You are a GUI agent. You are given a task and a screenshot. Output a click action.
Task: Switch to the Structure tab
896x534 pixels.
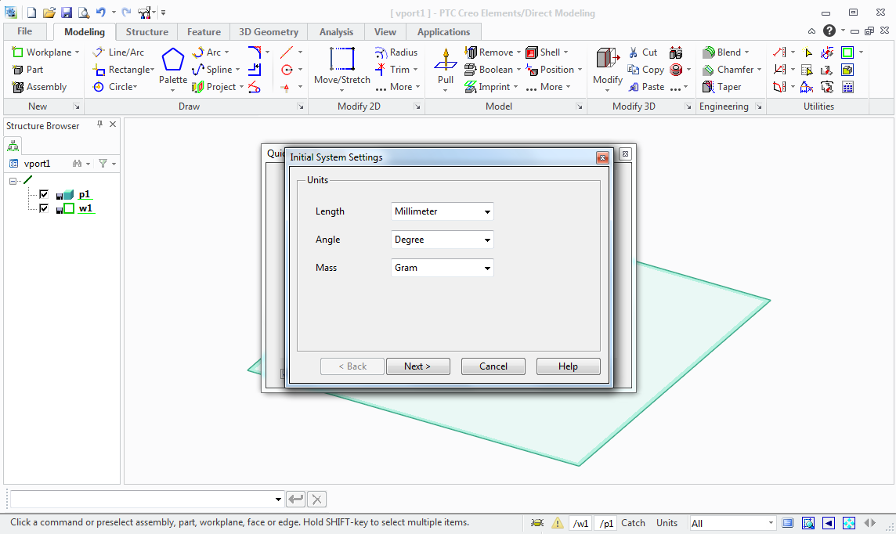pos(147,32)
